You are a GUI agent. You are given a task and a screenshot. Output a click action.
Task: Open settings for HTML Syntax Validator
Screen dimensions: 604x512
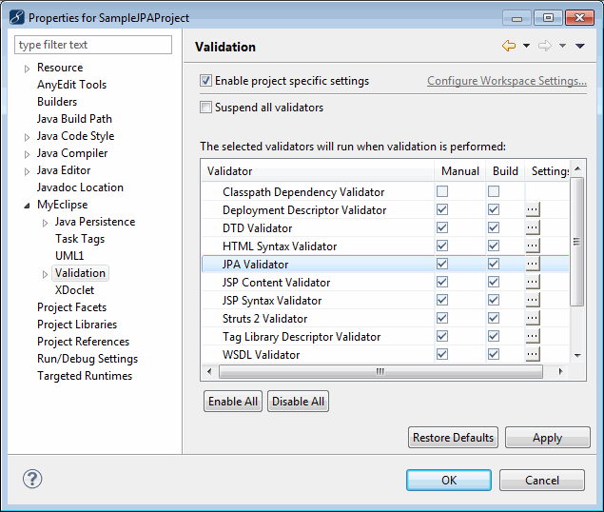pyautogui.click(x=533, y=246)
